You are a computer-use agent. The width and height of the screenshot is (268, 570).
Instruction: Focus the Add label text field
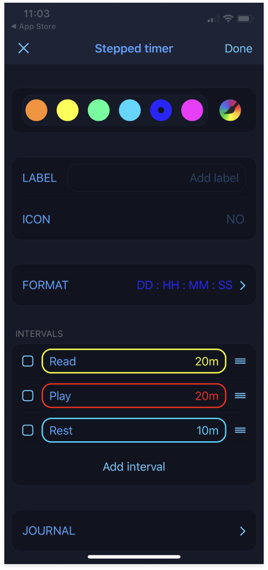[x=157, y=178]
